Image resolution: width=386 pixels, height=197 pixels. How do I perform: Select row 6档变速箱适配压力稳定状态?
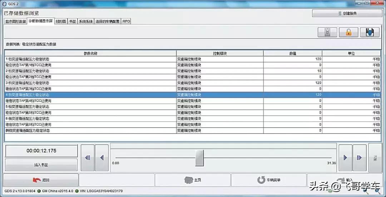[x=193, y=118]
